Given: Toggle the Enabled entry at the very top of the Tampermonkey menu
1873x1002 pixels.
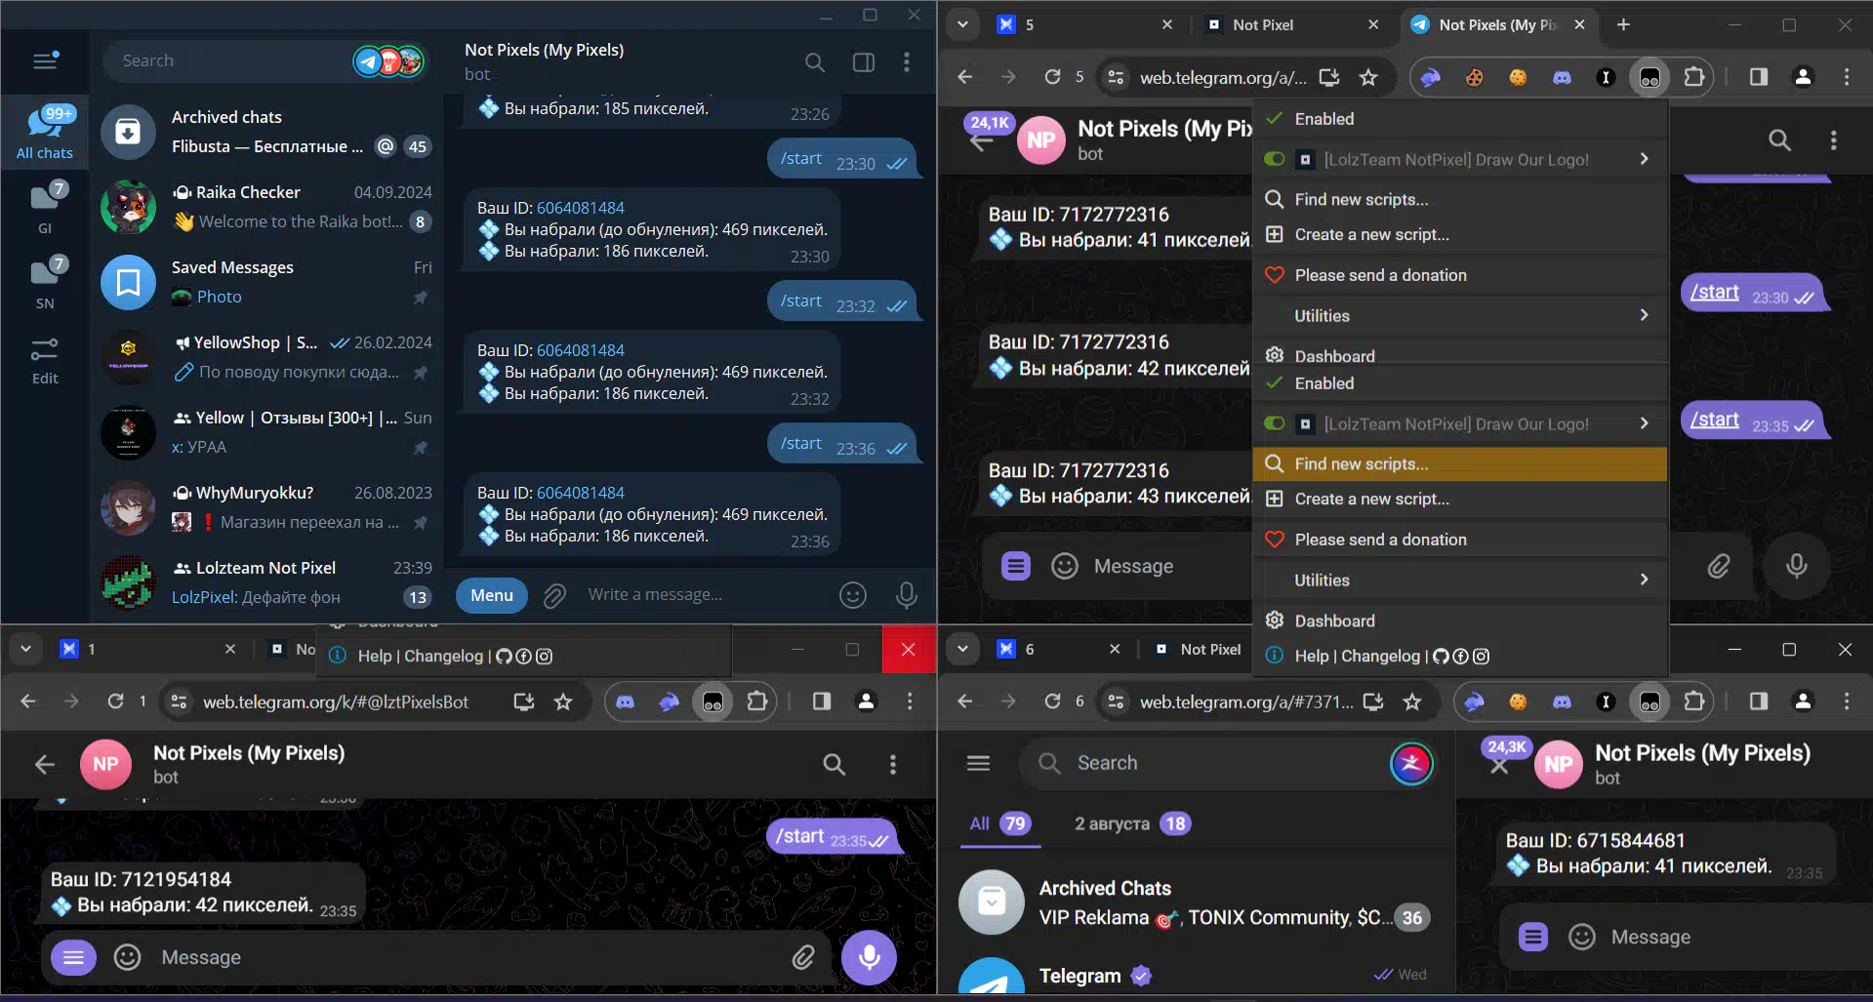Looking at the screenshot, I should point(1459,119).
